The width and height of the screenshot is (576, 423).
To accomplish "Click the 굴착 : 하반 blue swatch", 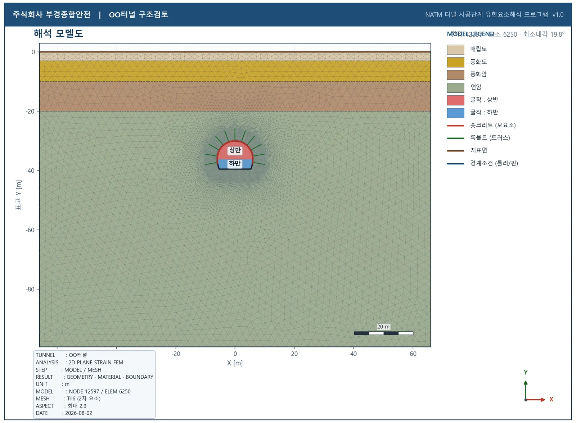I will (x=455, y=113).
